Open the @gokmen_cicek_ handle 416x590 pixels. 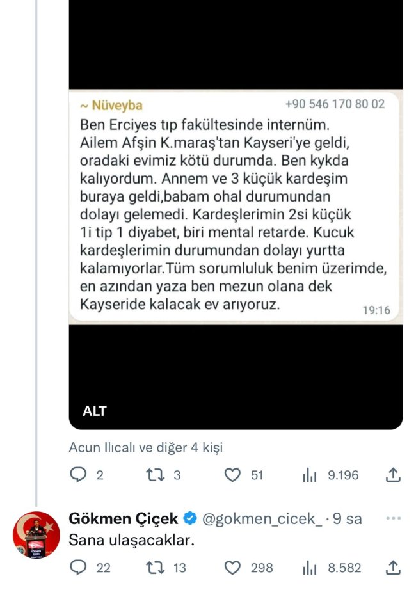pos(262,518)
